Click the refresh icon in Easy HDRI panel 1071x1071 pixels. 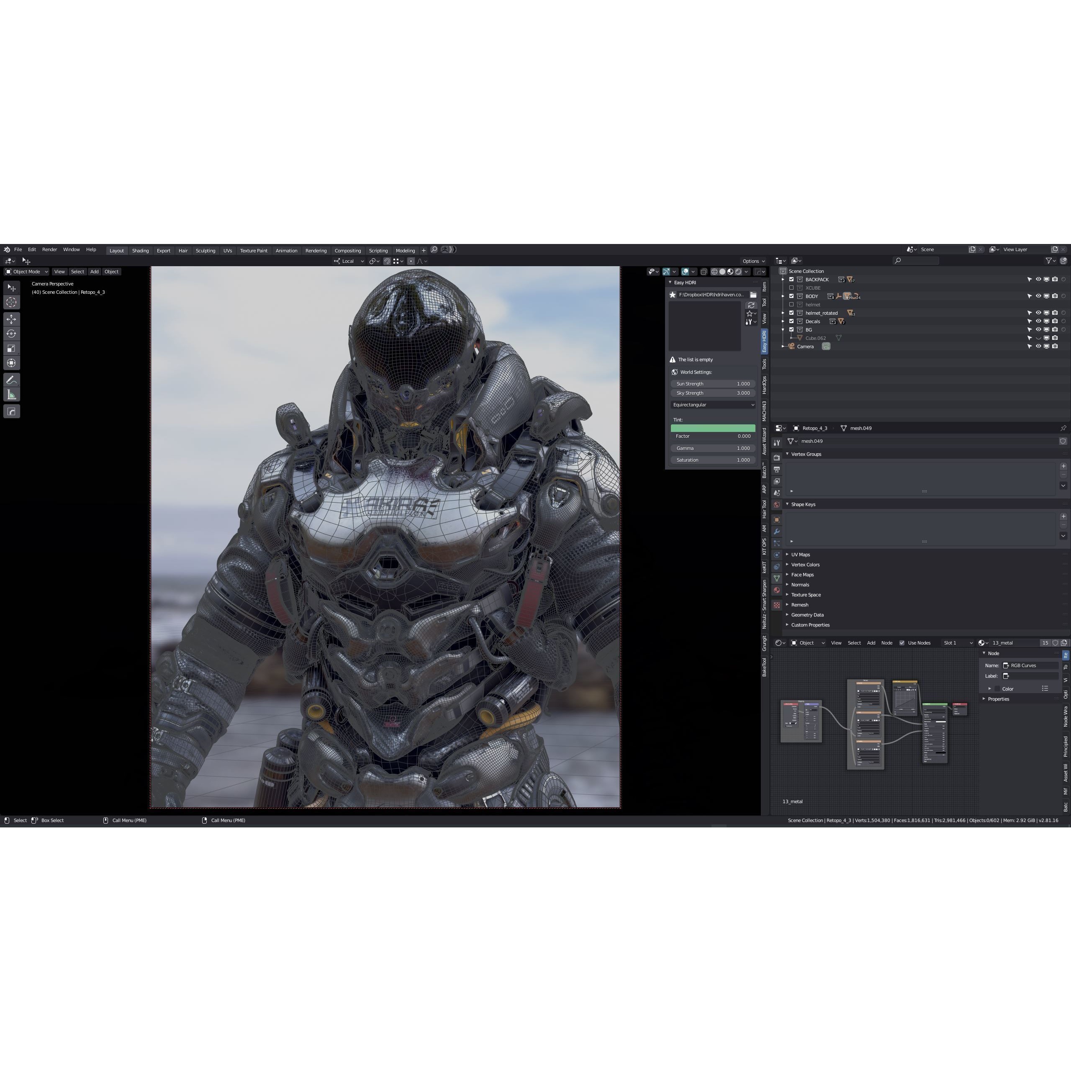(x=752, y=305)
